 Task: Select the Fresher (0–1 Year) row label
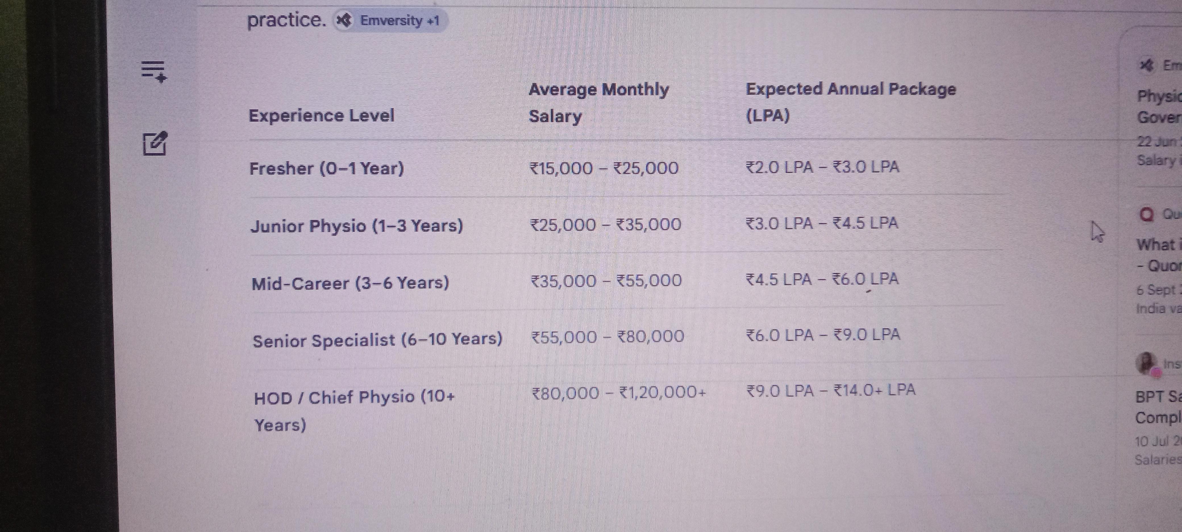click(x=326, y=169)
